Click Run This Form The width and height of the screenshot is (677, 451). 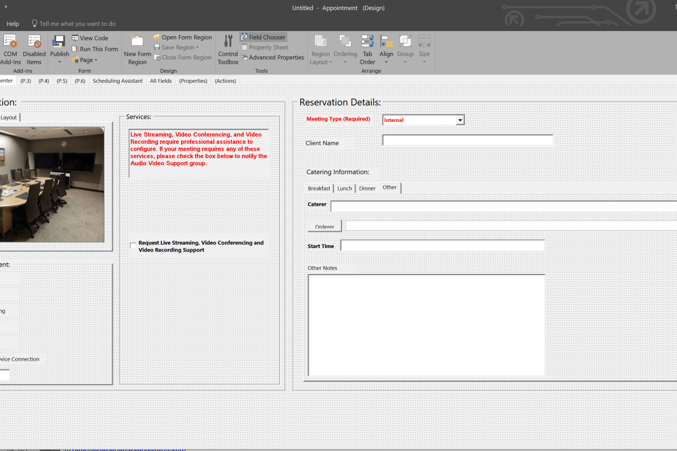point(95,49)
